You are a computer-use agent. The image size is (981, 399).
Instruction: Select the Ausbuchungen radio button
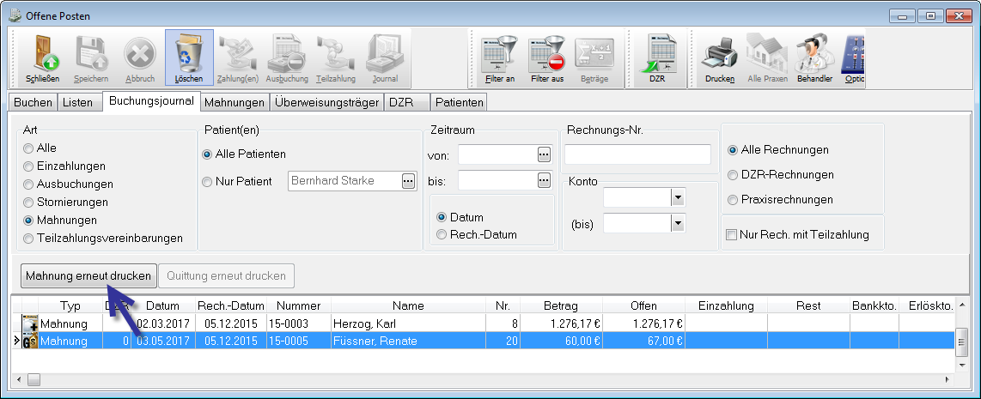click(x=28, y=184)
